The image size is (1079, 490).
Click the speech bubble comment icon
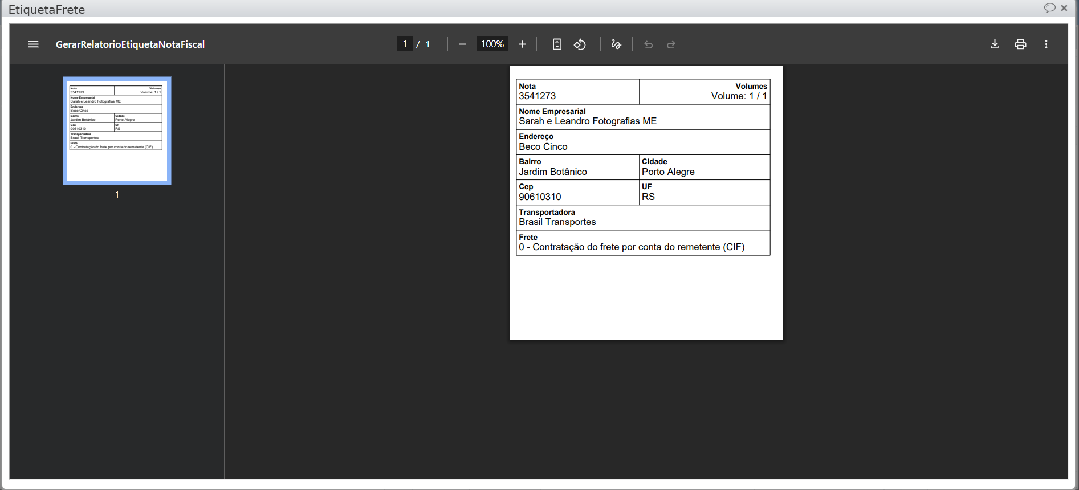1049,8
